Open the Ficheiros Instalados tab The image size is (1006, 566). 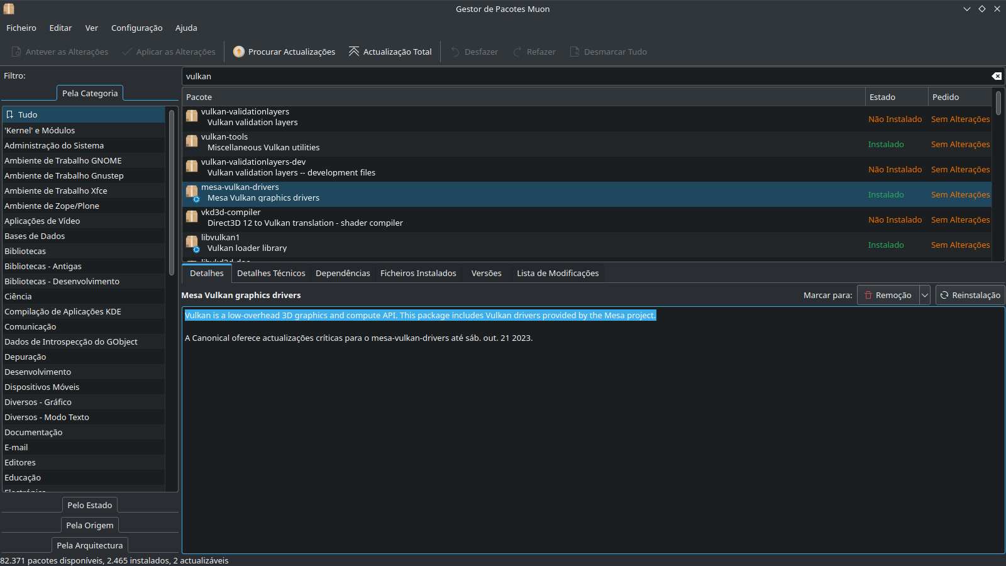click(x=418, y=273)
